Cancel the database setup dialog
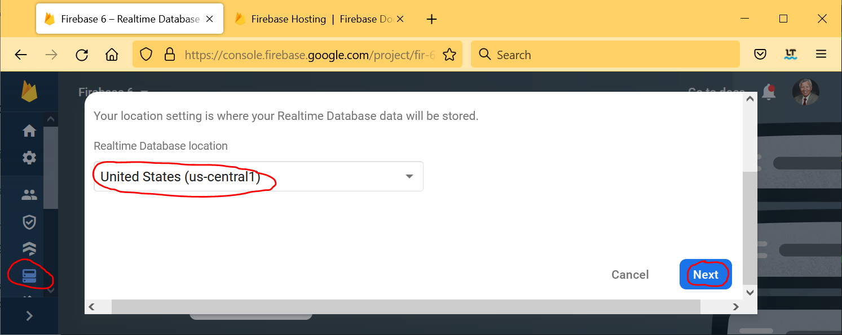Screen dimensions: 842x335 coord(630,275)
